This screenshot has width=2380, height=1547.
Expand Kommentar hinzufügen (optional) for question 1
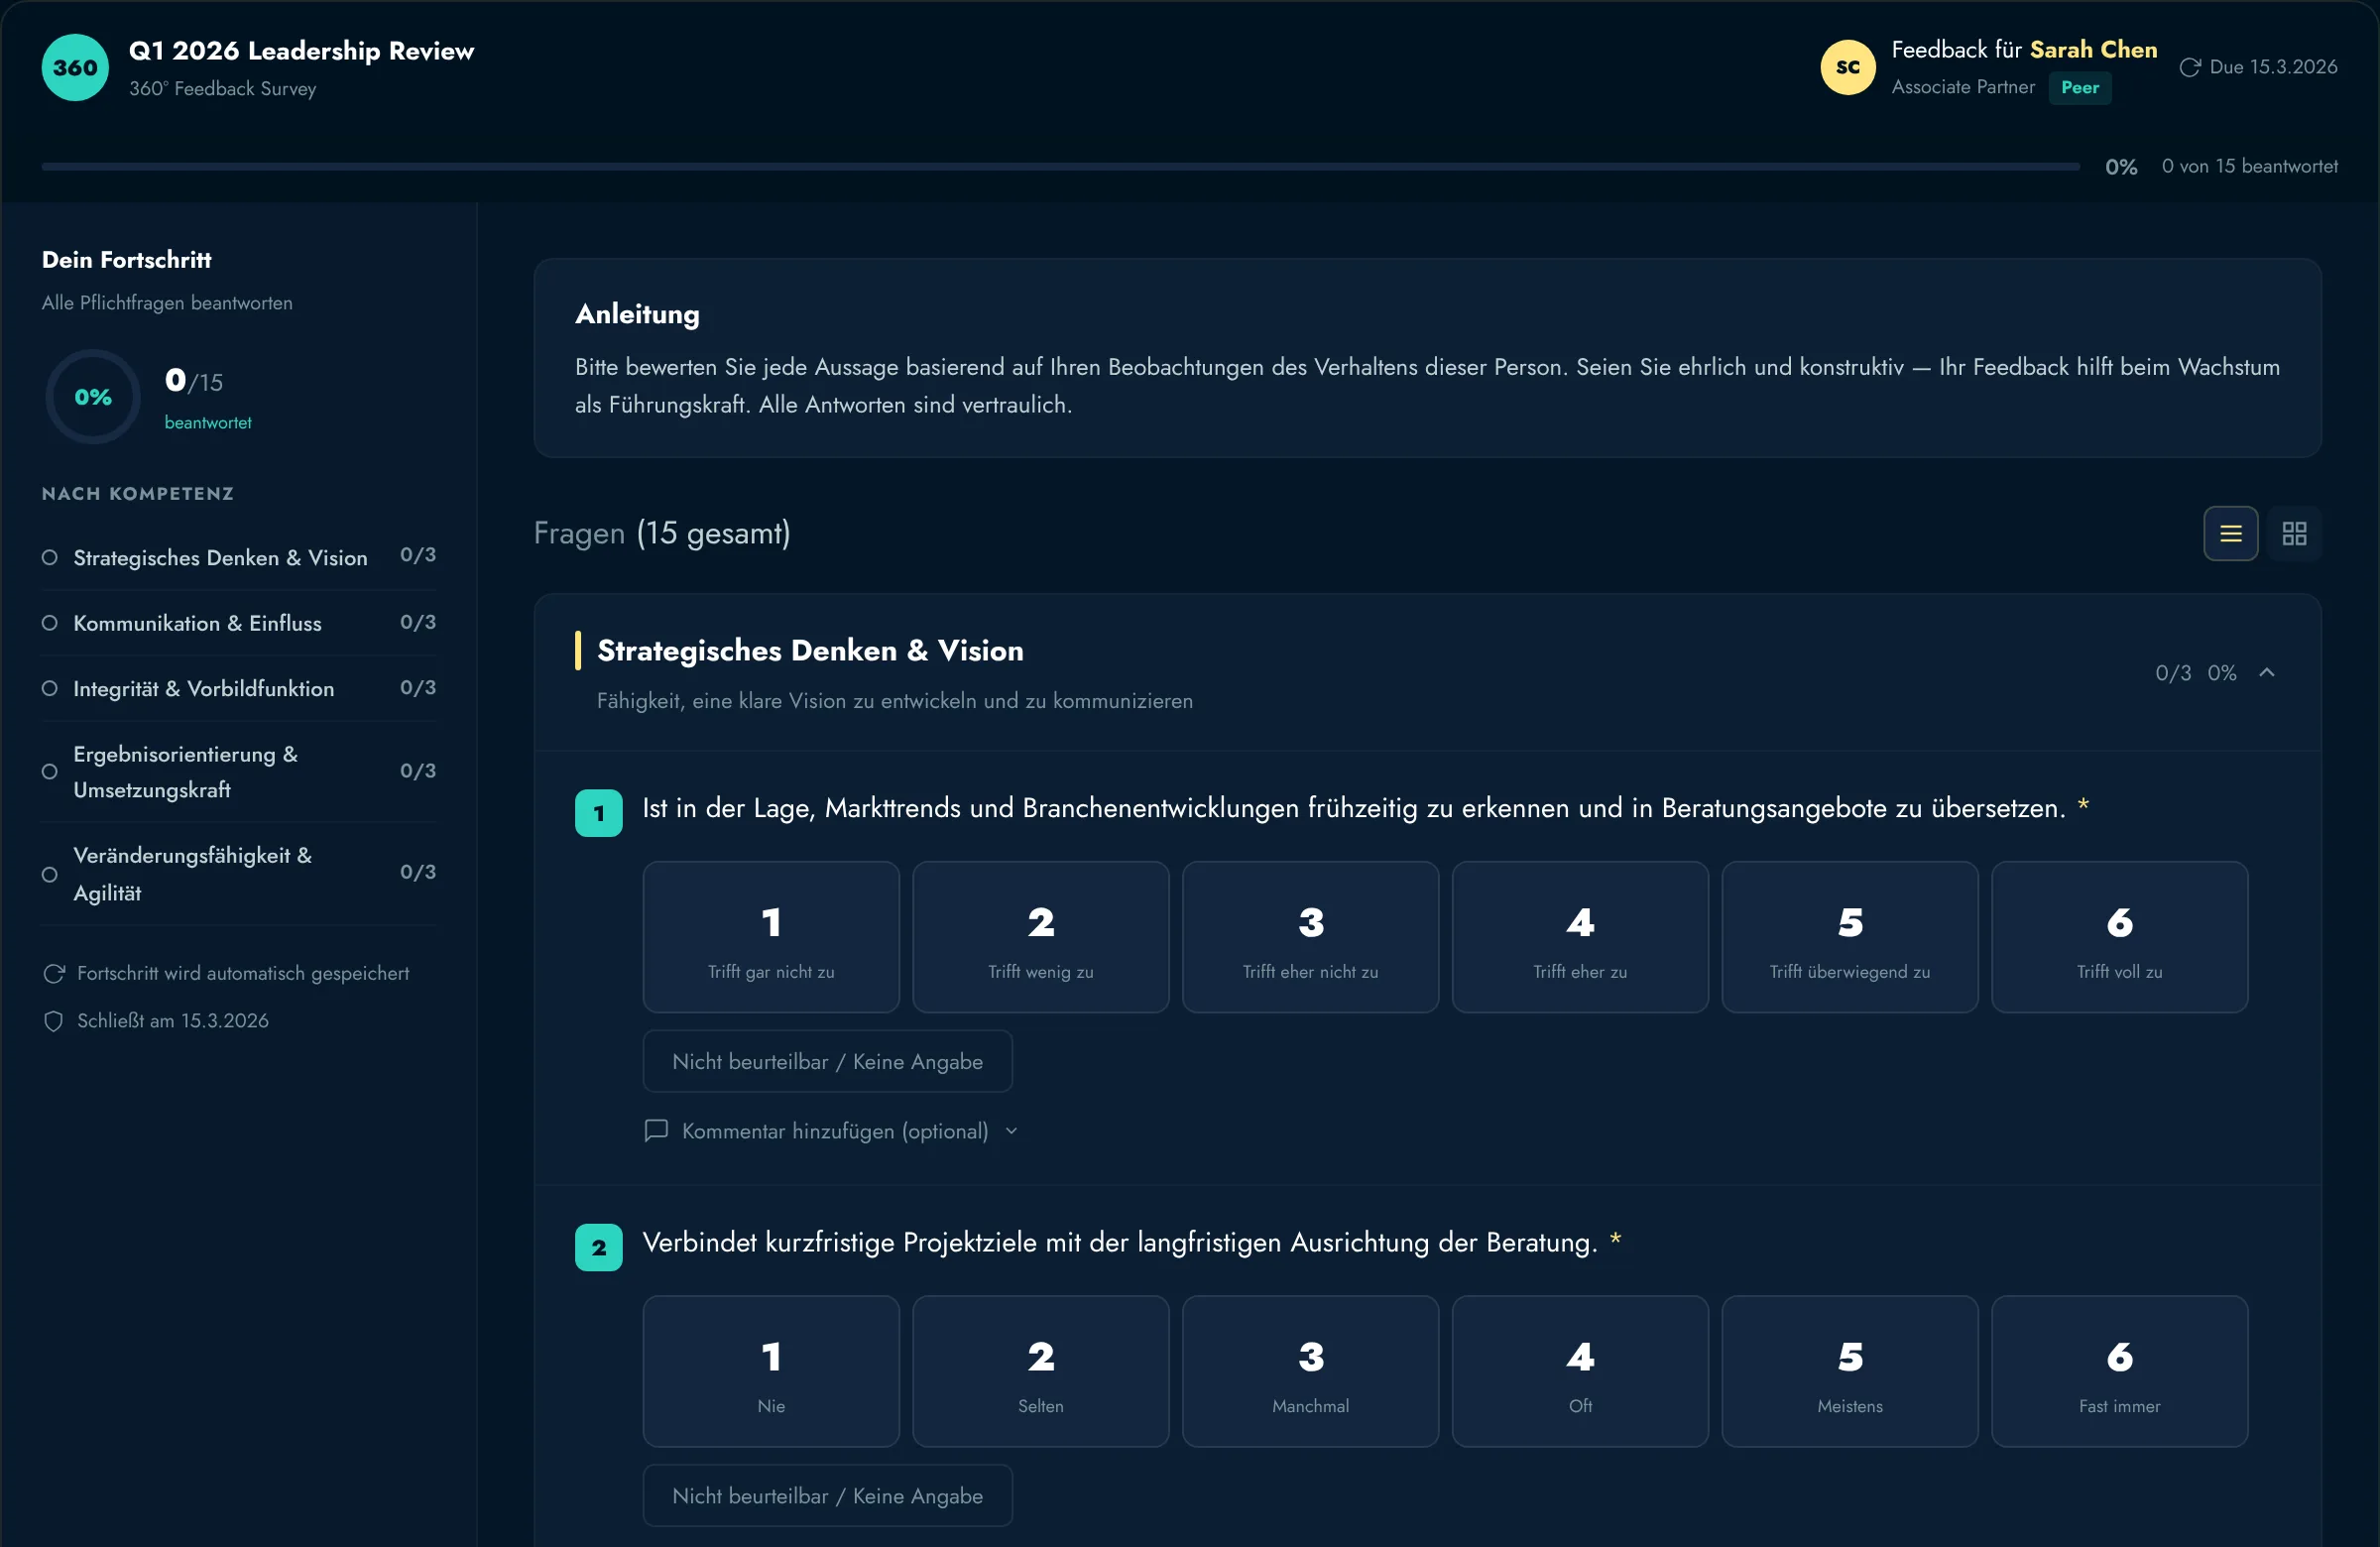[832, 1131]
